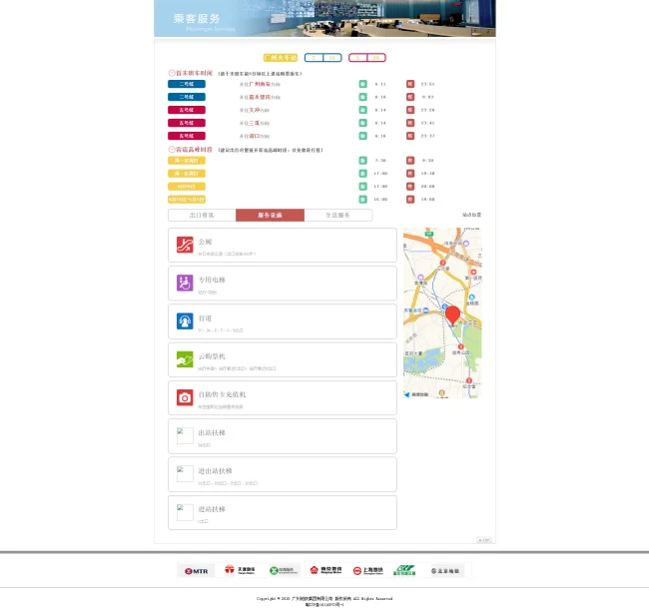
Task: Click the red last-train icon in 嘉禾望岗 row
Action: [x=409, y=97]
